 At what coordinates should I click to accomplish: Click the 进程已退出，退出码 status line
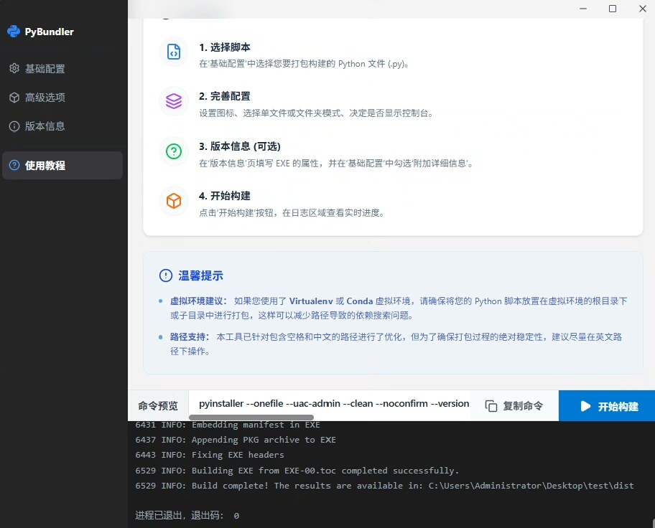tap(187, 516)
